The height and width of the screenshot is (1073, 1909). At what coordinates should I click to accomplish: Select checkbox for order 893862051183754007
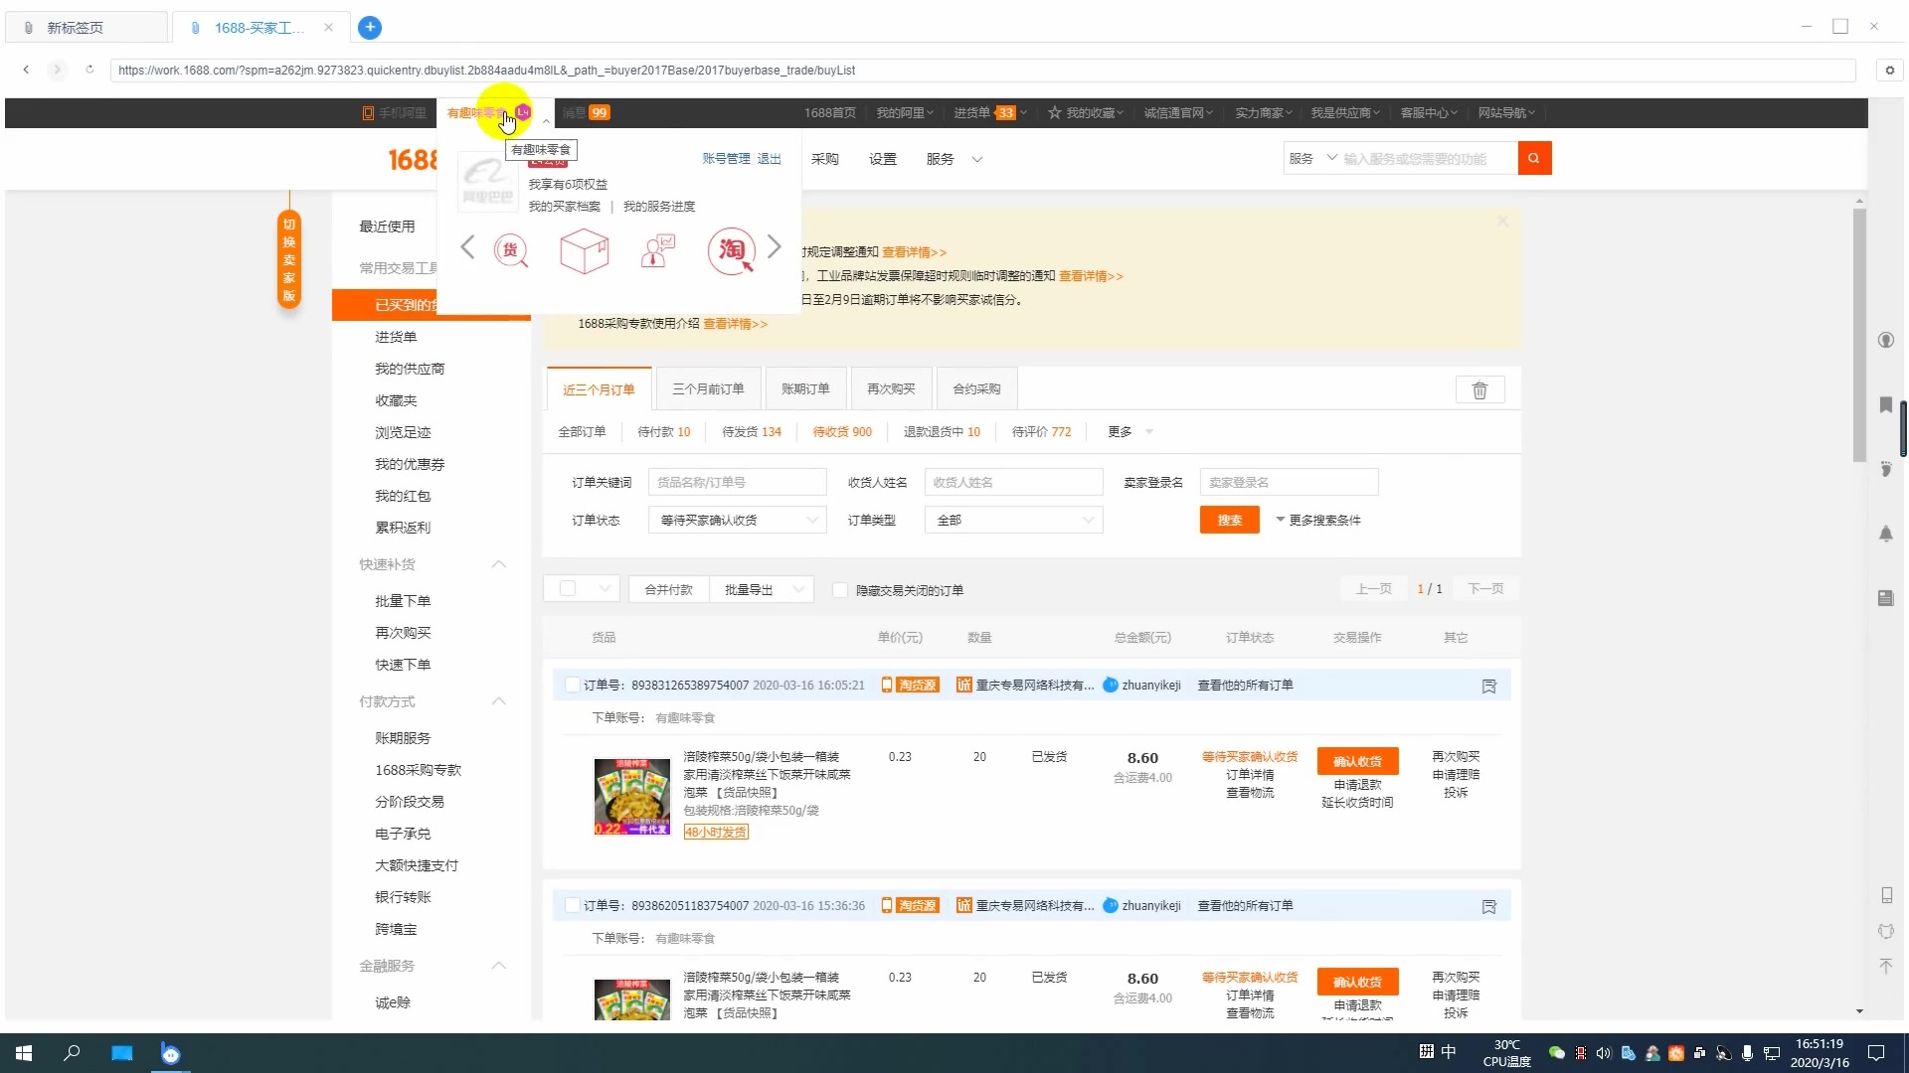click(x=572, y=905)
